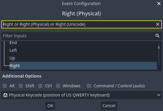Check the Windows modifier checkbox

[x=58, y=86]
